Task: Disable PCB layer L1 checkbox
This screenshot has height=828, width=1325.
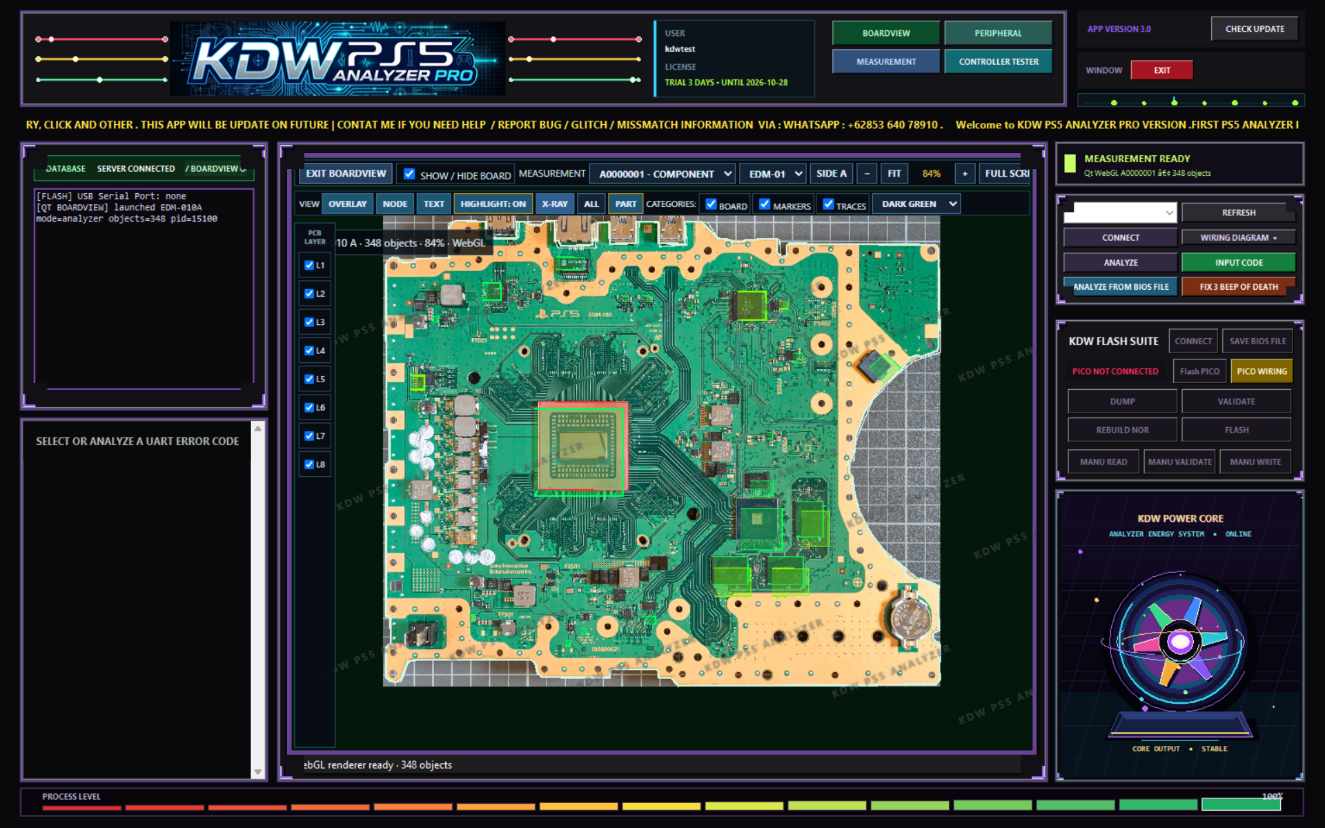Action: click(x=309, y=265)
